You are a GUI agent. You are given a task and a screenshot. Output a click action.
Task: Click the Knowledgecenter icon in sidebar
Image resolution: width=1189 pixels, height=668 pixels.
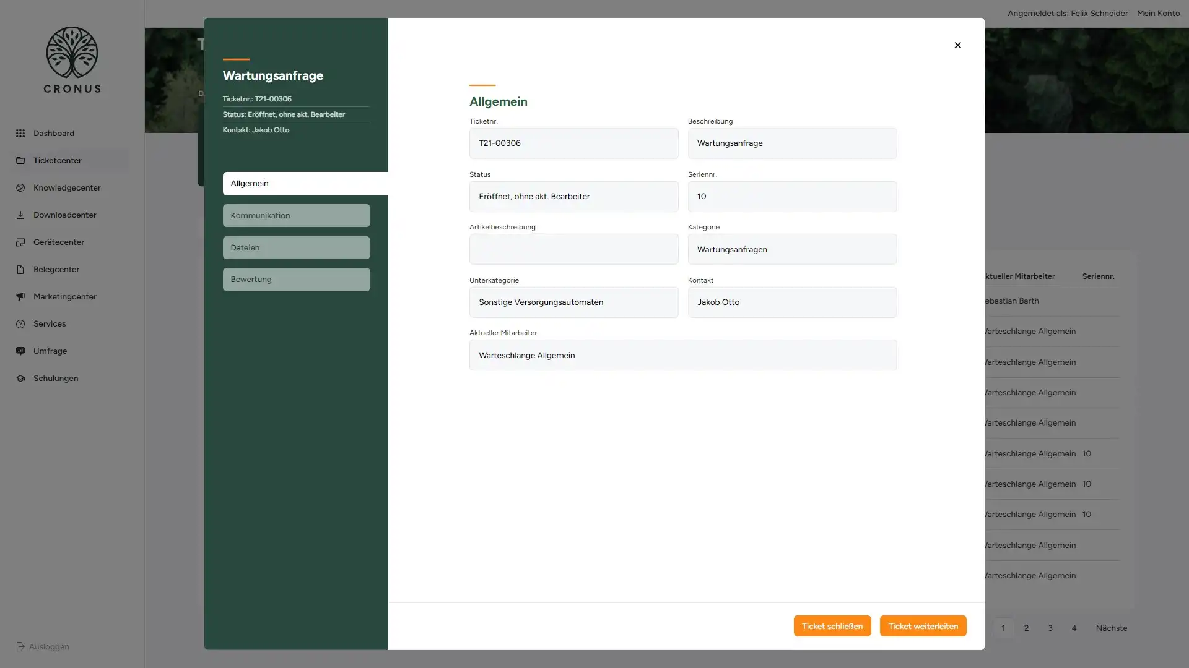pos(20,188)
